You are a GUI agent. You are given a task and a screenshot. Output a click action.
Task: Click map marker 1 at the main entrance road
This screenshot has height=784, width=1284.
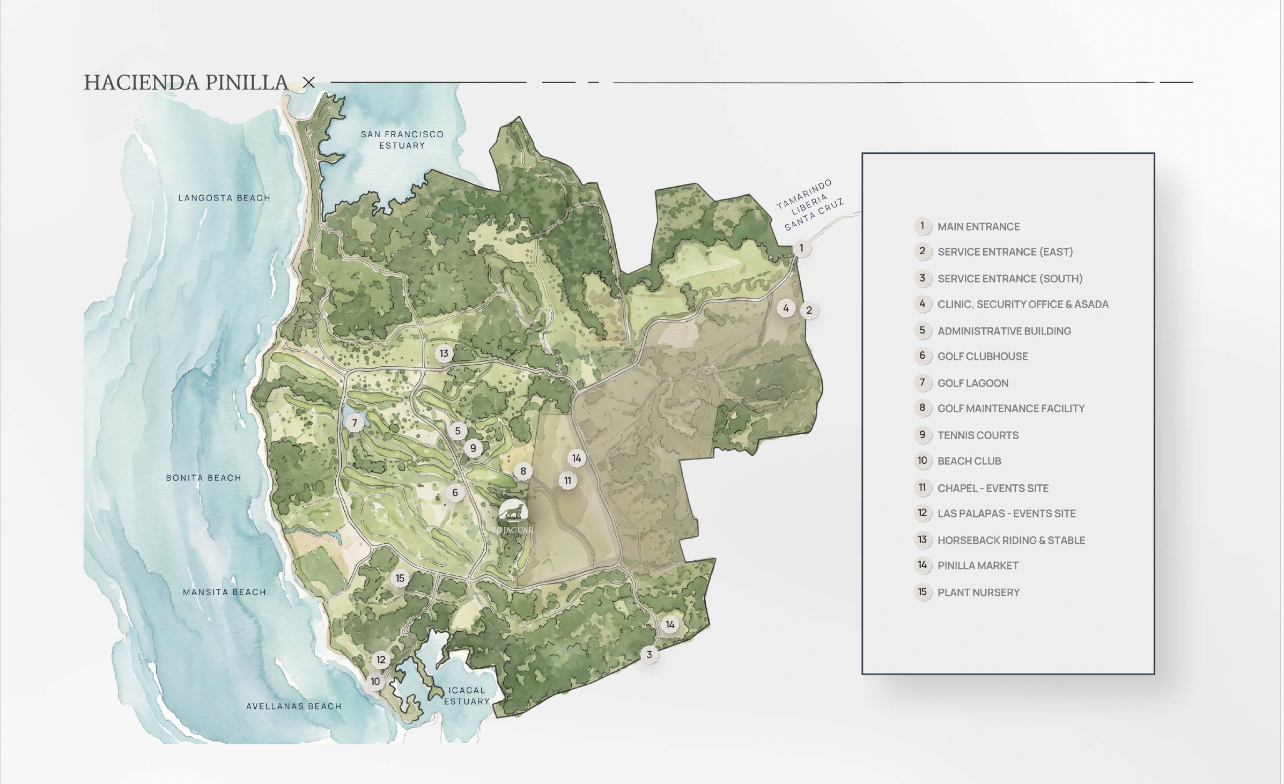pyautogui.click(x=801, y=248)
